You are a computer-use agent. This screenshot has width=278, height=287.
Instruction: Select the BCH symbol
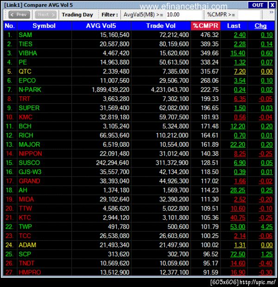tap(25, 126)
